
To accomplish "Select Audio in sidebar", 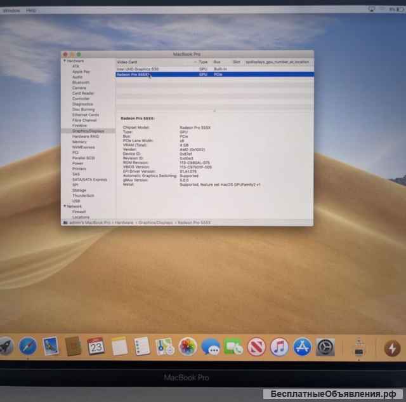I will pyautogui.click(x=77, y=77).
